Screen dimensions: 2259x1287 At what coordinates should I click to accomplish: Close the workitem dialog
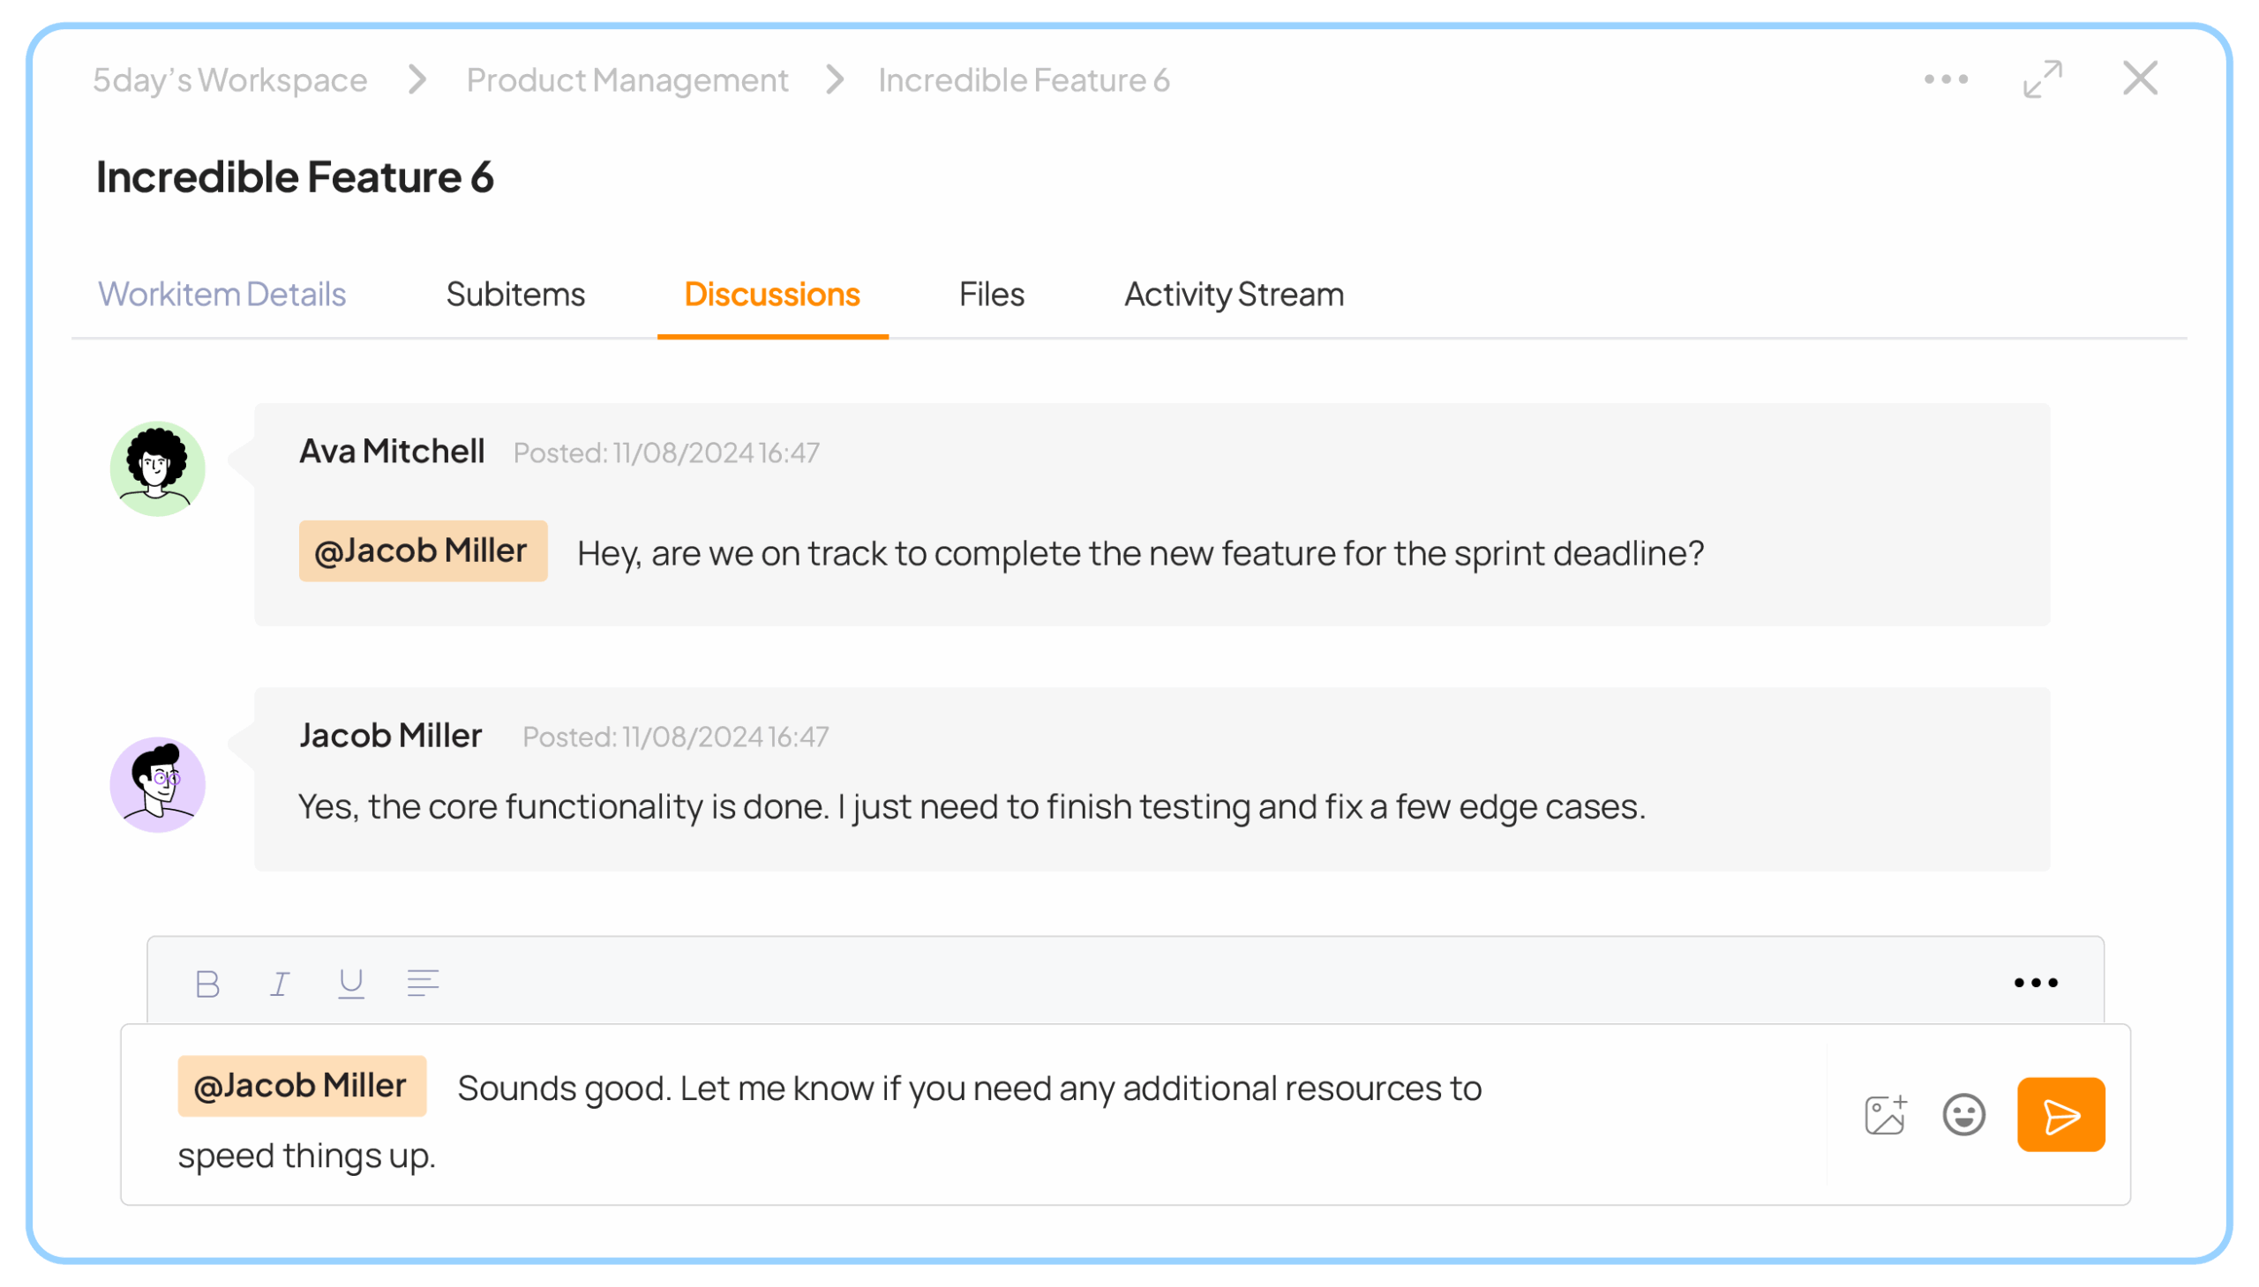(2140, 79)
